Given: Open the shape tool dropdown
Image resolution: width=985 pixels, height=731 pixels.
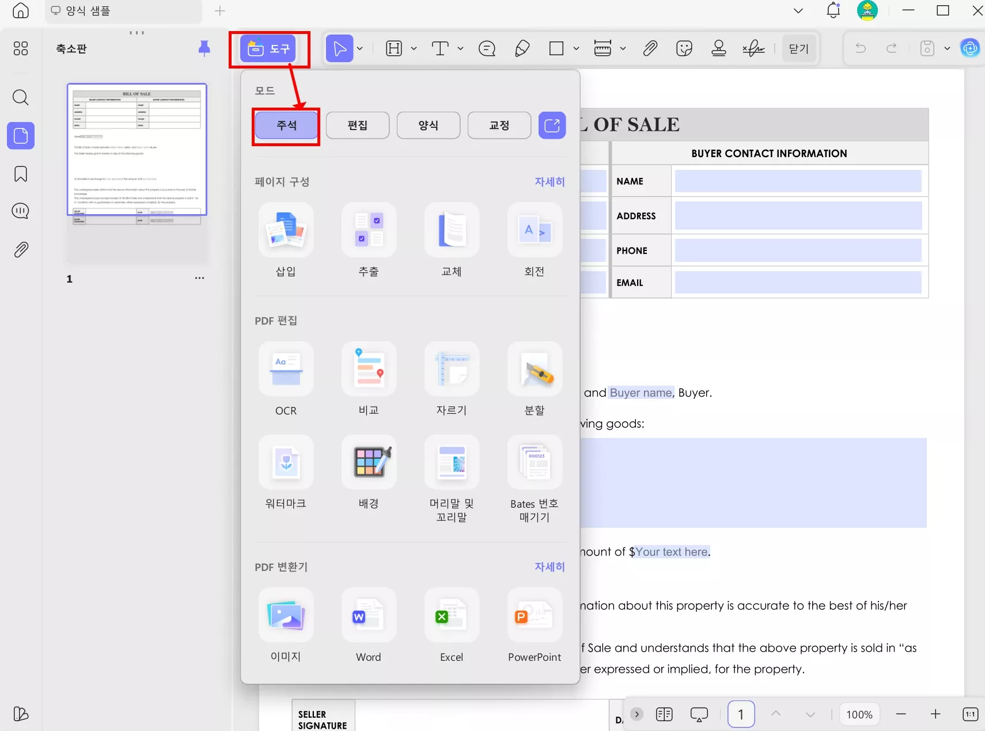Looking at the screenshot, I should click(575, 48).
